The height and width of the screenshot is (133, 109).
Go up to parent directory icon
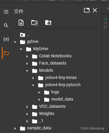click(x=23, y=35)
